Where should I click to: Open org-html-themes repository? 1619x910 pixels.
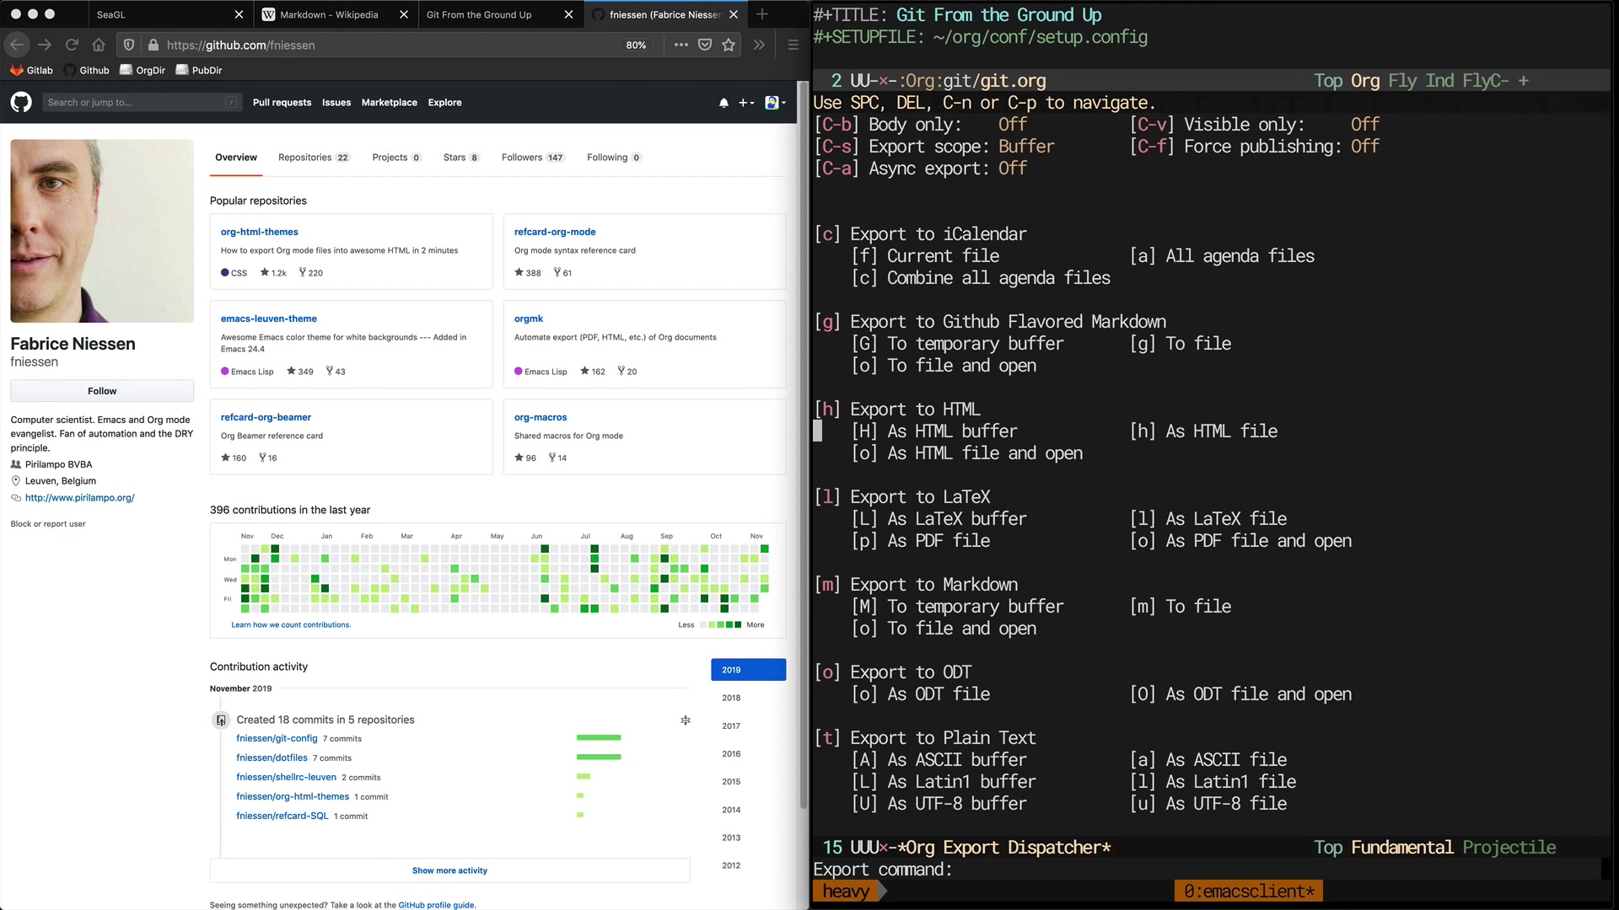[259, 232]
